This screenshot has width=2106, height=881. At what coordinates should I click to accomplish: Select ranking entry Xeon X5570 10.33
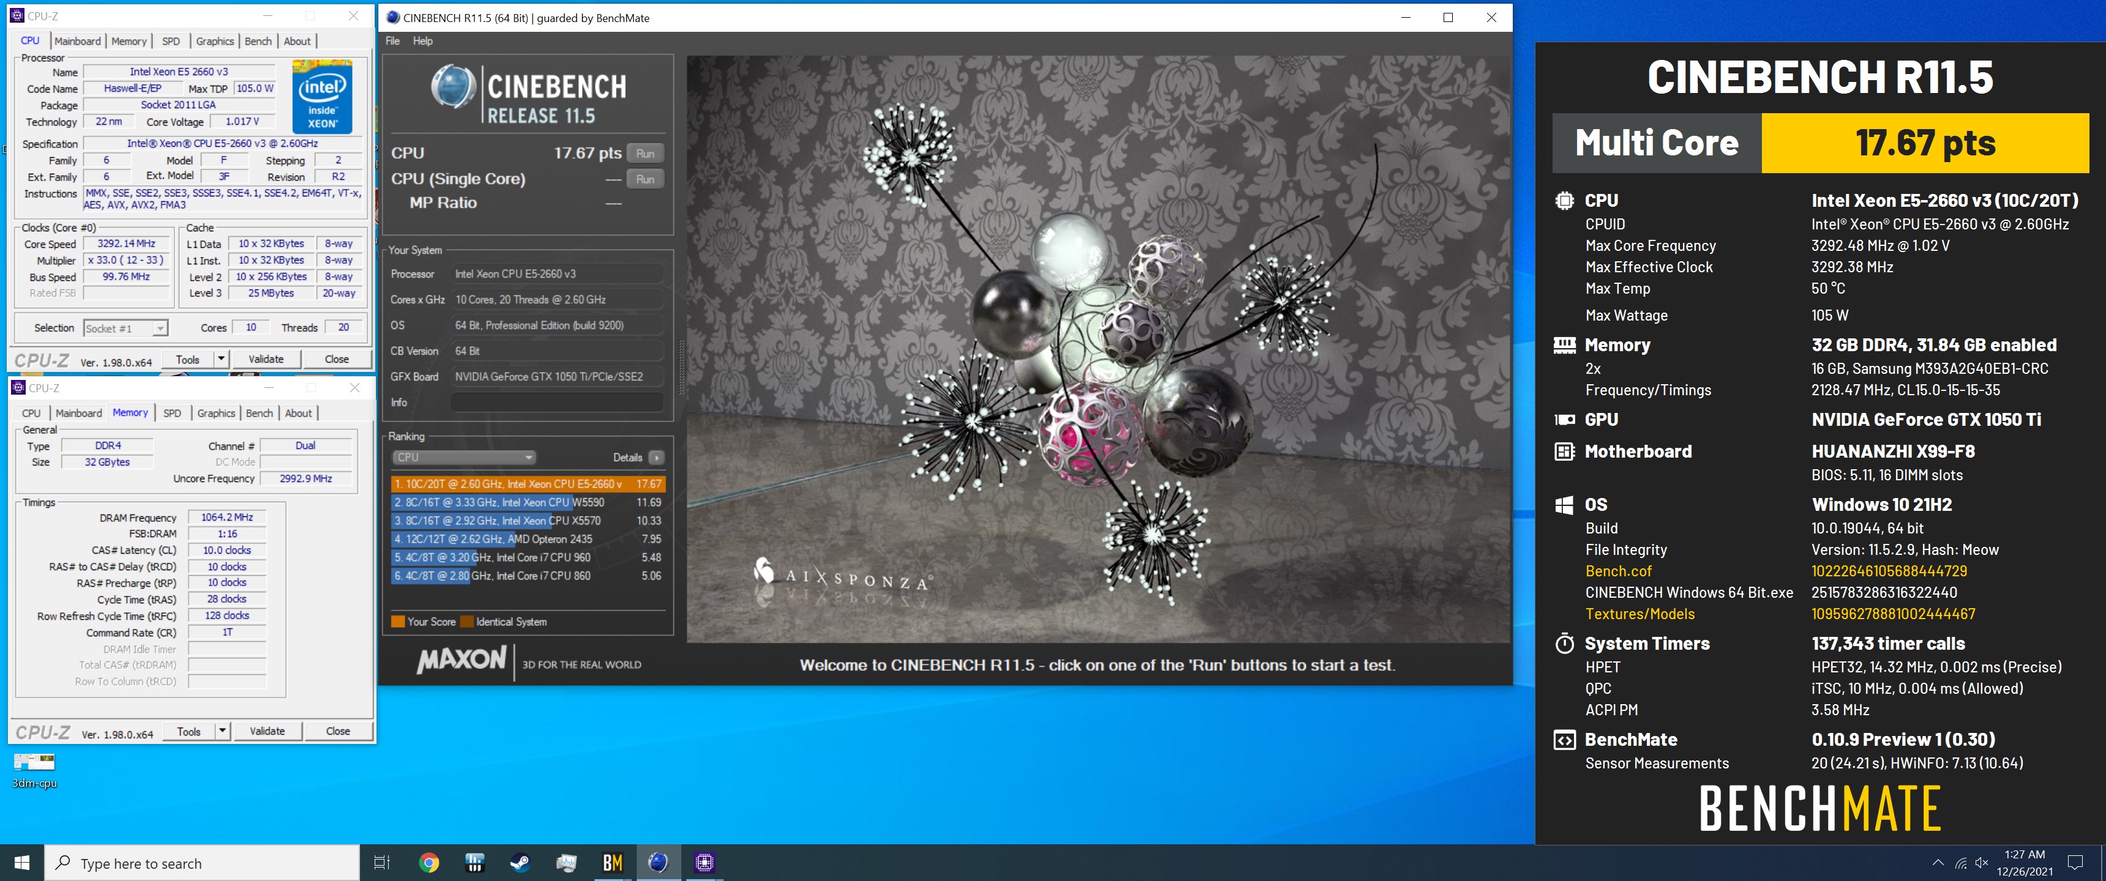528,521
